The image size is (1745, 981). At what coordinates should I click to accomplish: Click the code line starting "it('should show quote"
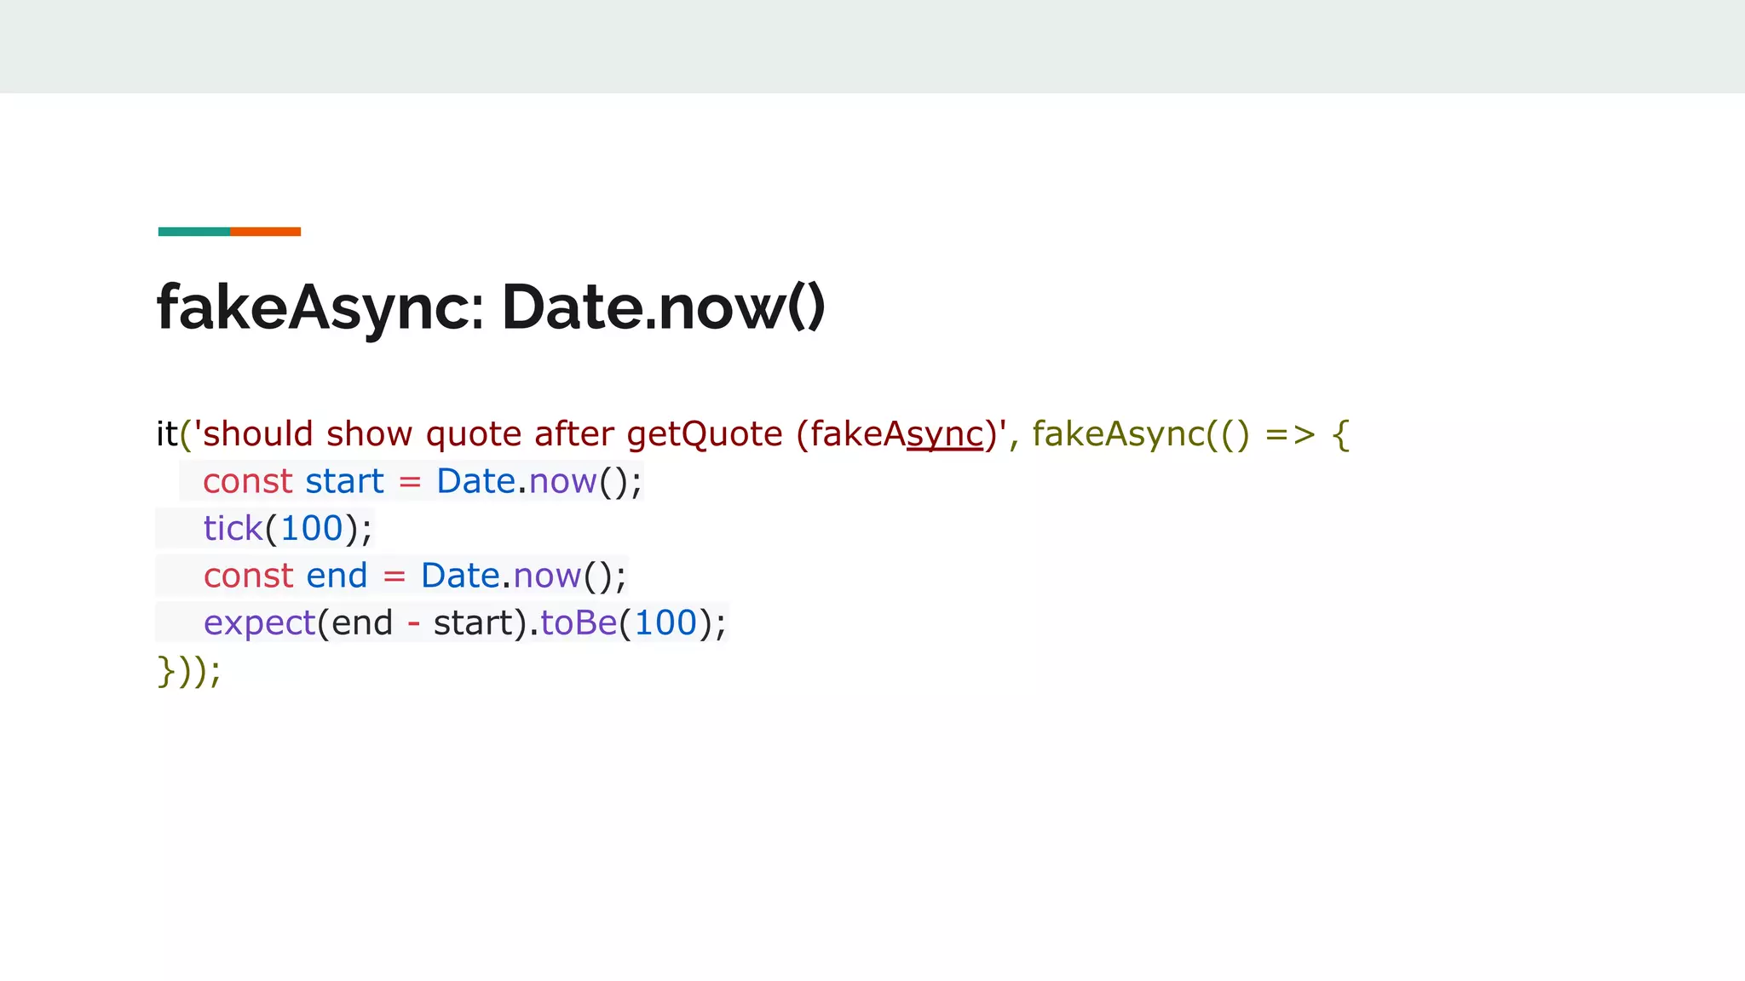click(753, 434)
